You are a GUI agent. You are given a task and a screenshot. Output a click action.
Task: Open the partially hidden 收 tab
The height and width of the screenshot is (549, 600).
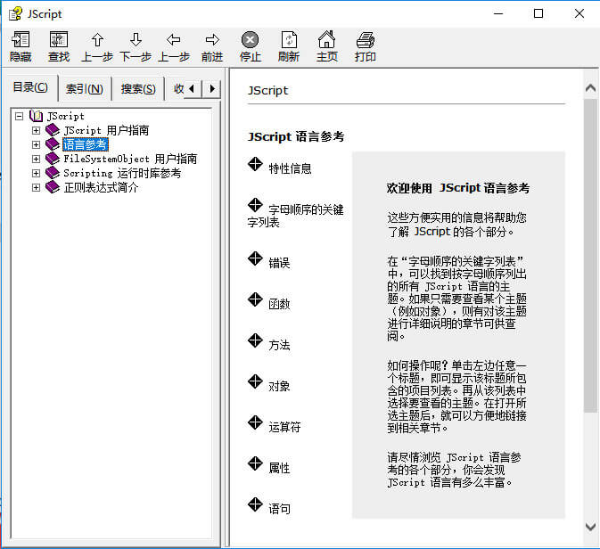coord(176,89)
